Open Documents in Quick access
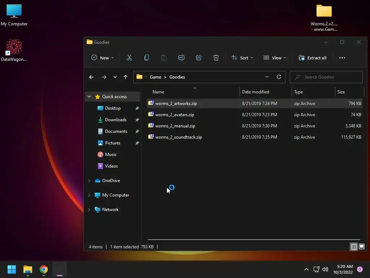This screenshot has height=278, width=370. [116, 131]
